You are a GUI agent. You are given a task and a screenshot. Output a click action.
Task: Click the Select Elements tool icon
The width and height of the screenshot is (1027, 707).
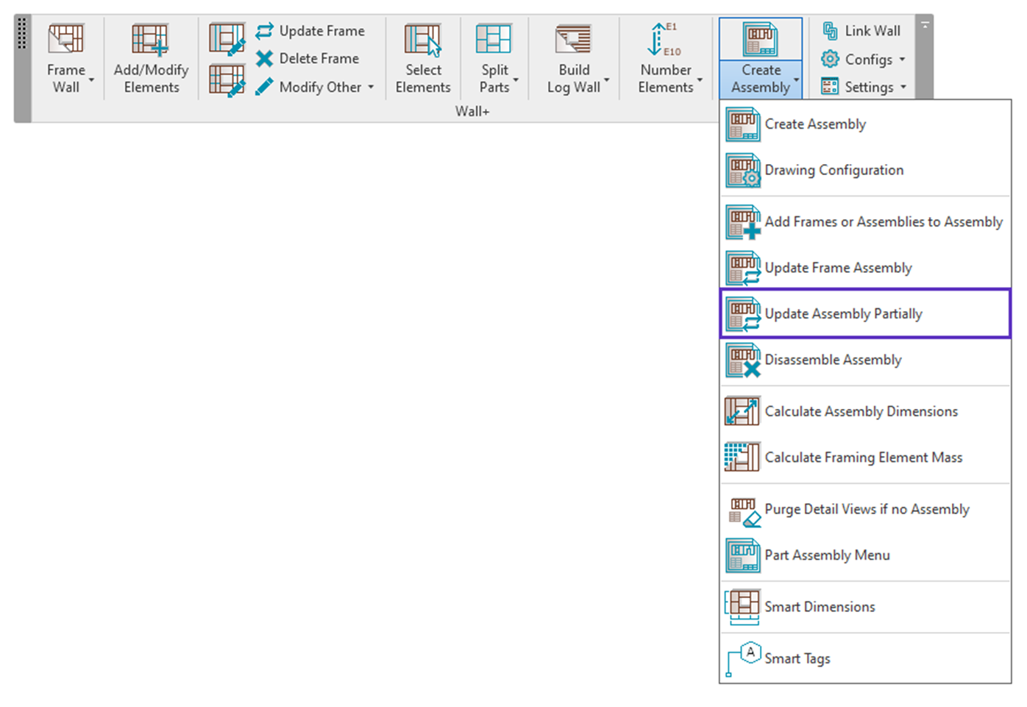click(423, 40)
